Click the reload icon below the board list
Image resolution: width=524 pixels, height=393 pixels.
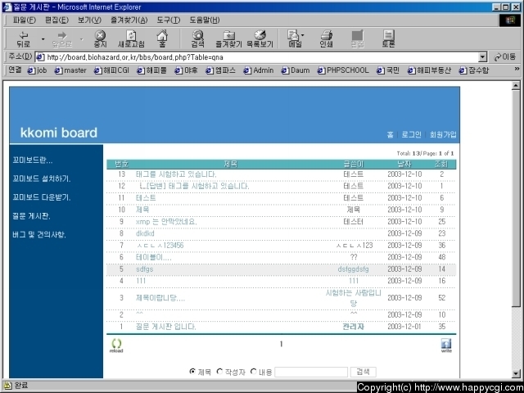tap(116, 346)
